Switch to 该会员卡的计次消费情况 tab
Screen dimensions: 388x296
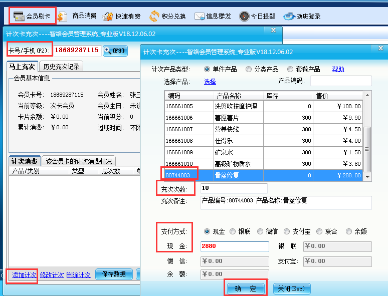[79, 161]
